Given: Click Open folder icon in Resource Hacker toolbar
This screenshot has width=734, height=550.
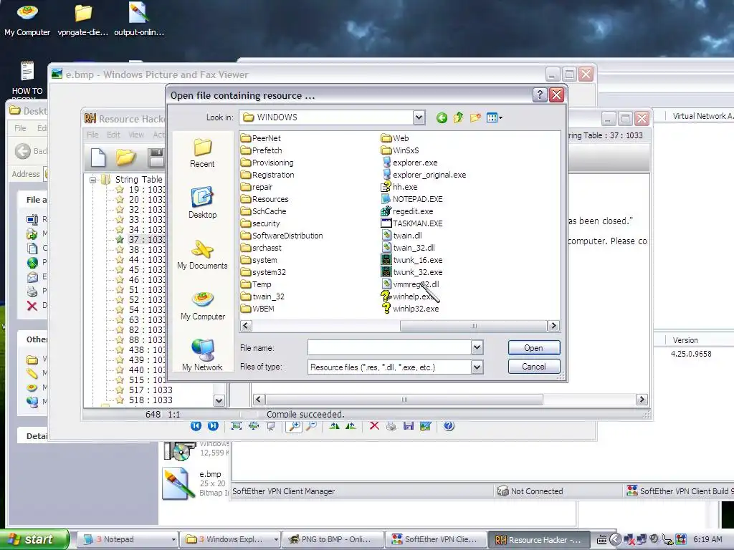Looking at the screenshot, I should (125, 157).
